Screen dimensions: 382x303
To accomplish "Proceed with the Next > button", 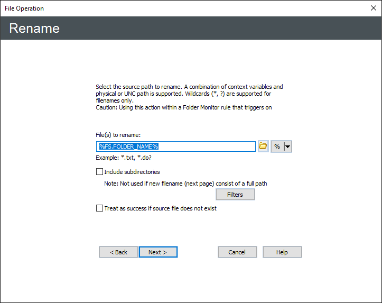I will point(158,252).
